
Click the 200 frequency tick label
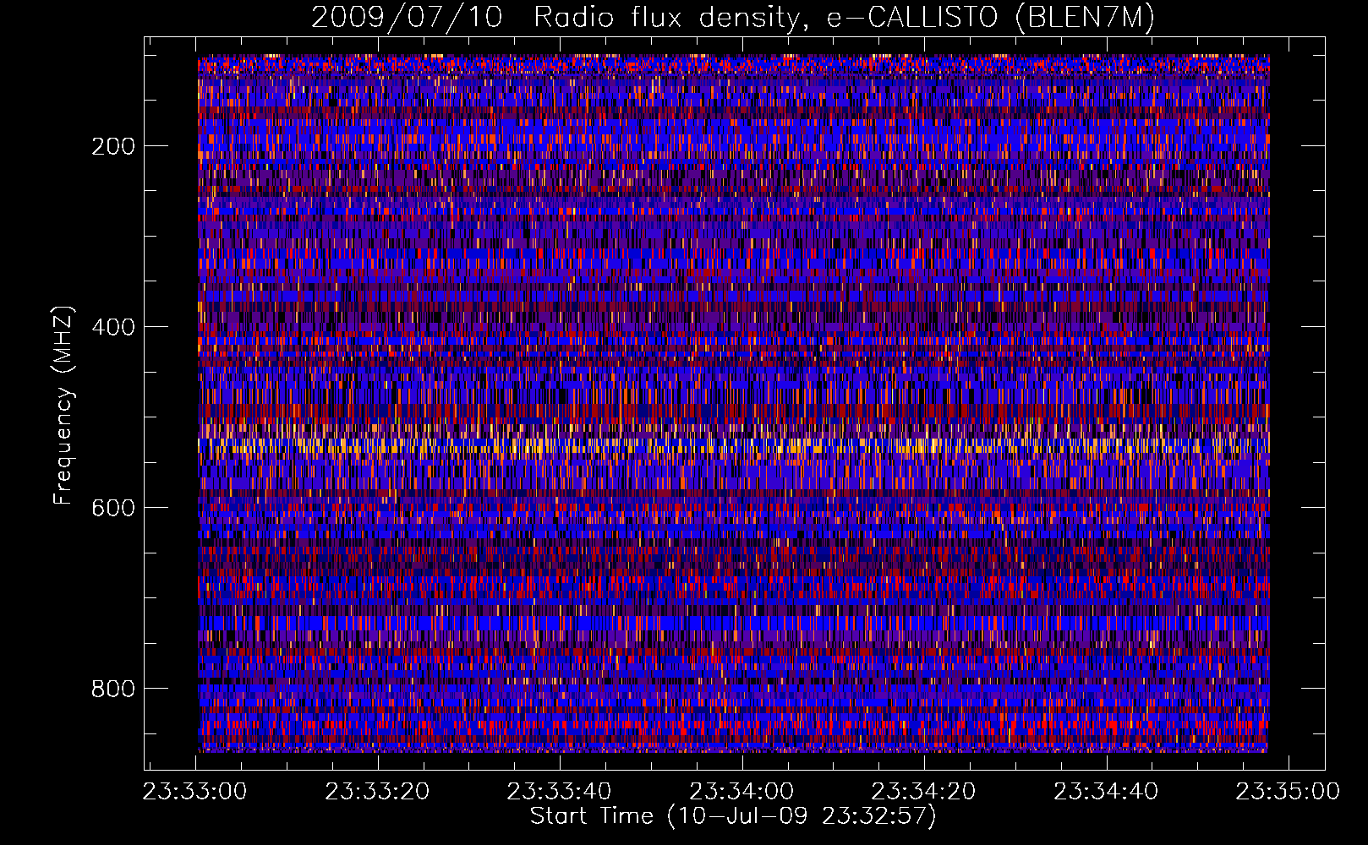pyautogui.click(x=113, y=146)
